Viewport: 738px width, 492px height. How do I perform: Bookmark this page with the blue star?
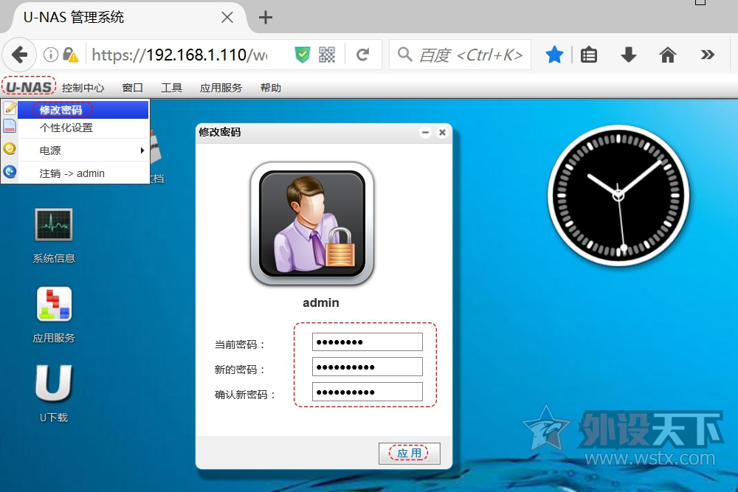click(x=554, y=55)
